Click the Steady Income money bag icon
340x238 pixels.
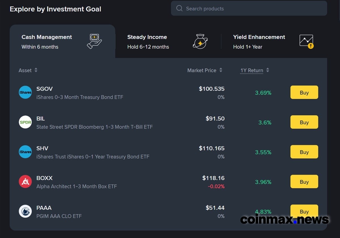200,41
